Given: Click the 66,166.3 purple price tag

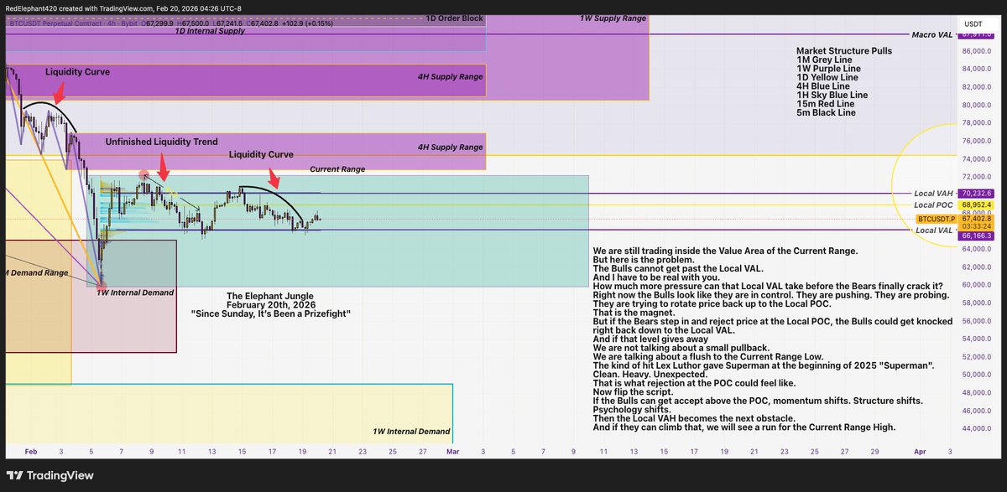Looking at the screenshot, I should click(976, 237).
